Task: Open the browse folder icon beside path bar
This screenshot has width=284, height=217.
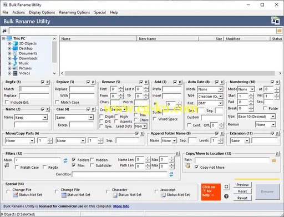Action: coord(279,31)
